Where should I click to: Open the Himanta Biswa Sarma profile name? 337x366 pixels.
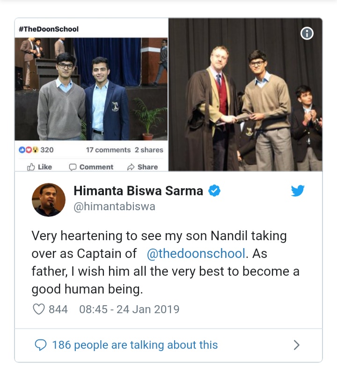[139, 190]
